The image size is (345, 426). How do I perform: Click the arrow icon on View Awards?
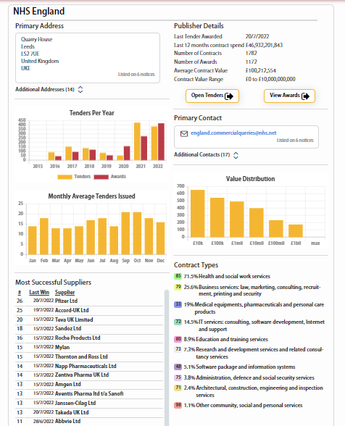305,96
